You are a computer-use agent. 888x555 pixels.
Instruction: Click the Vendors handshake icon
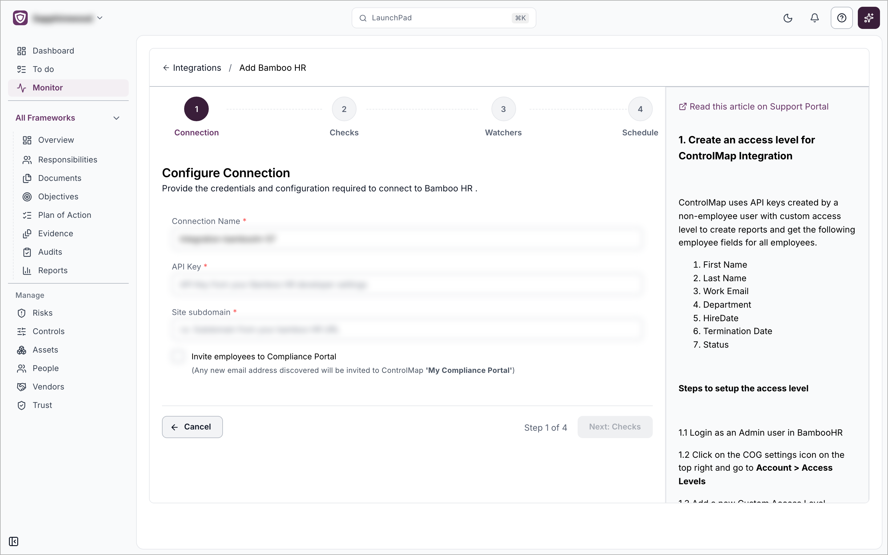[22, 387]
